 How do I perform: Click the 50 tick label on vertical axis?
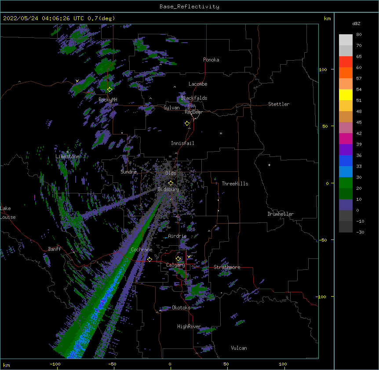(325, 126)
